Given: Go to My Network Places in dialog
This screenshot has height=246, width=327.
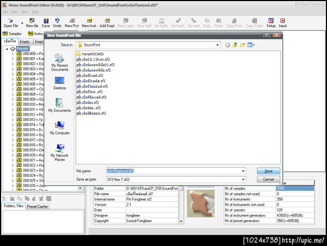Looking at the screenshot, I should [x=59, y=152].
